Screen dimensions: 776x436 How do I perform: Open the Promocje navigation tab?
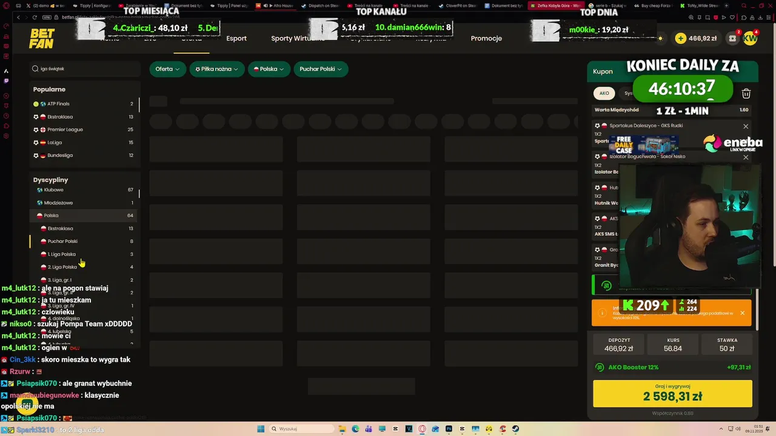tap(486, 38)
